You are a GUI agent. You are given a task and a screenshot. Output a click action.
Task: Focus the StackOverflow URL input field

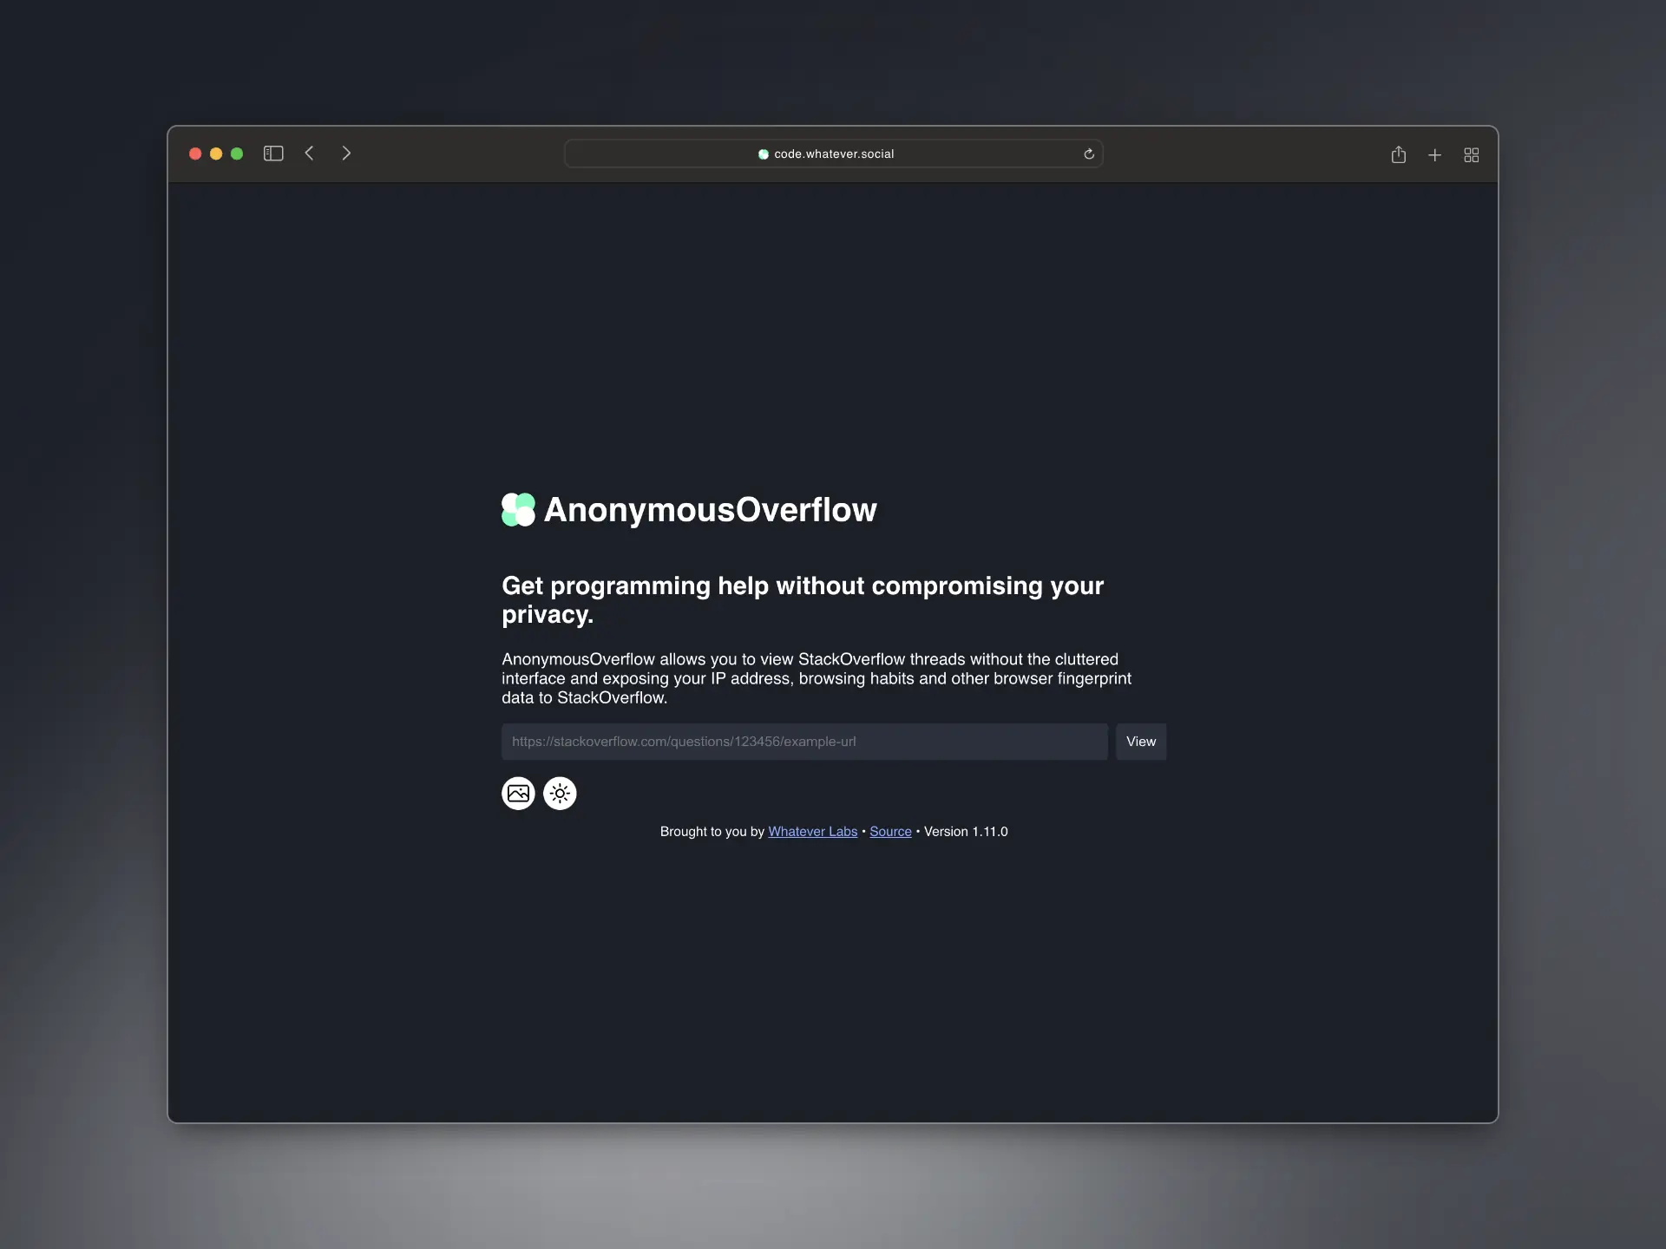tap(803, 742)
